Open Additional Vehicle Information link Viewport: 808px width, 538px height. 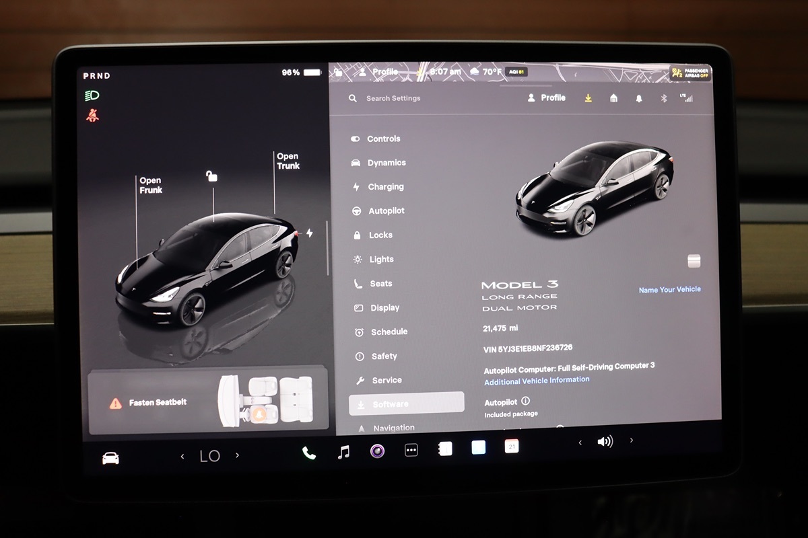(537, 380)
